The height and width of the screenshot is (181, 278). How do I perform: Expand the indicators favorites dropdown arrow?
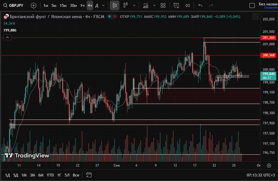pos(154,5)
